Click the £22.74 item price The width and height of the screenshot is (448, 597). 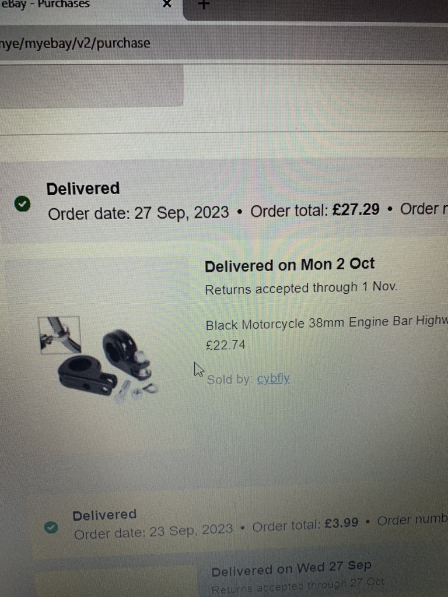pos(226,345)
